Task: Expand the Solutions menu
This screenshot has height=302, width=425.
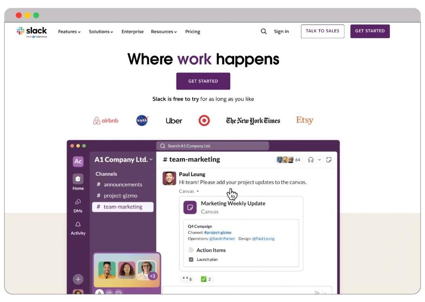Action: tap(101, 32)
